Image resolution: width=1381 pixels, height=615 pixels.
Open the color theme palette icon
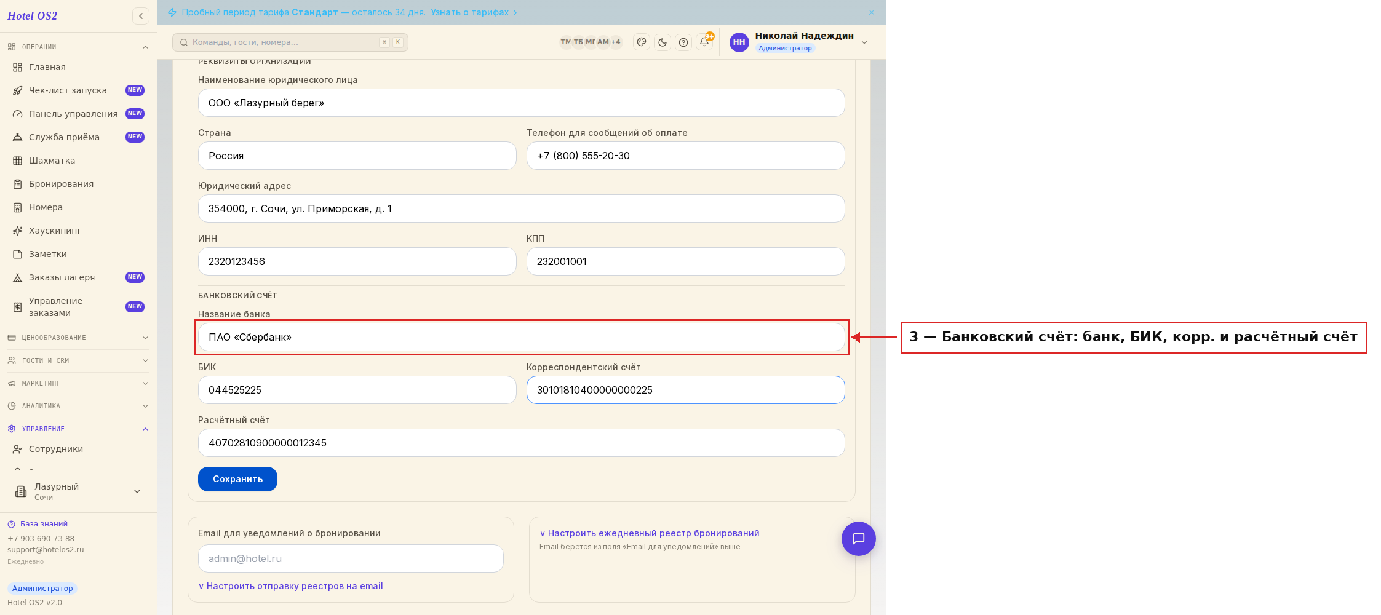point(642,42)
